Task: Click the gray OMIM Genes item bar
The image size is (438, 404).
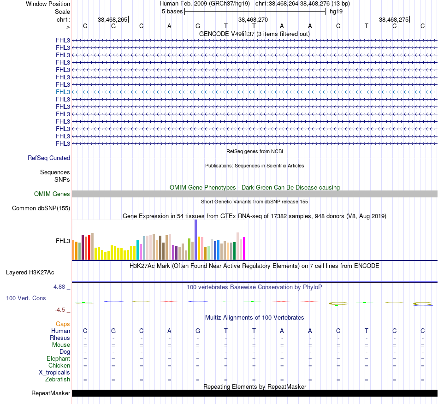Action: tap(255, 194)
